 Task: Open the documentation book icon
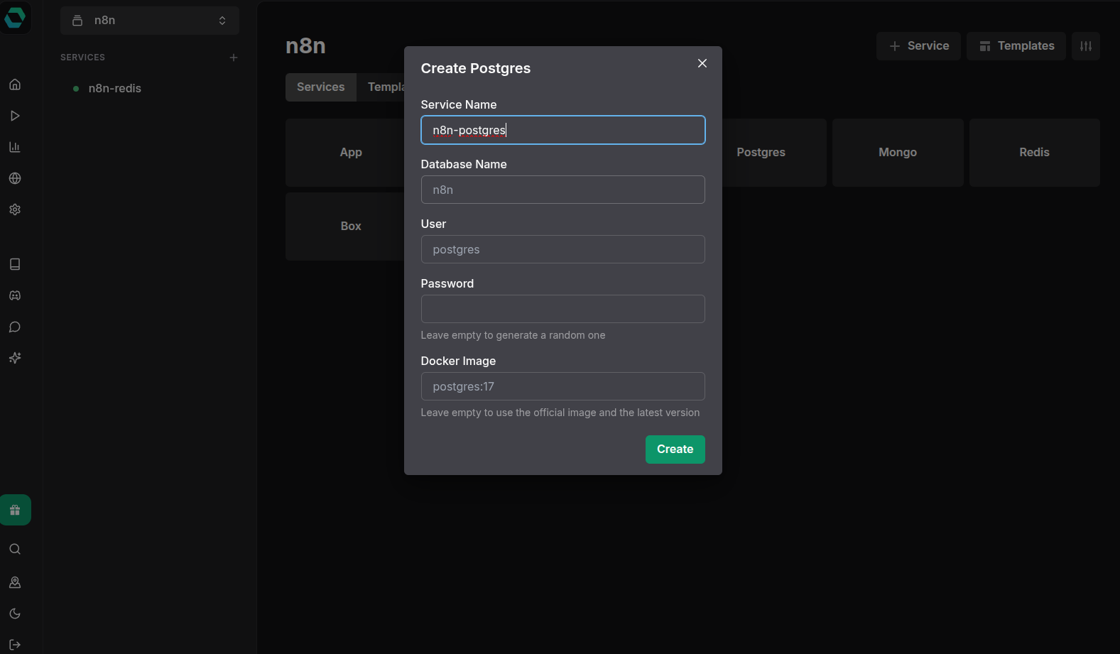coord(15,264)
